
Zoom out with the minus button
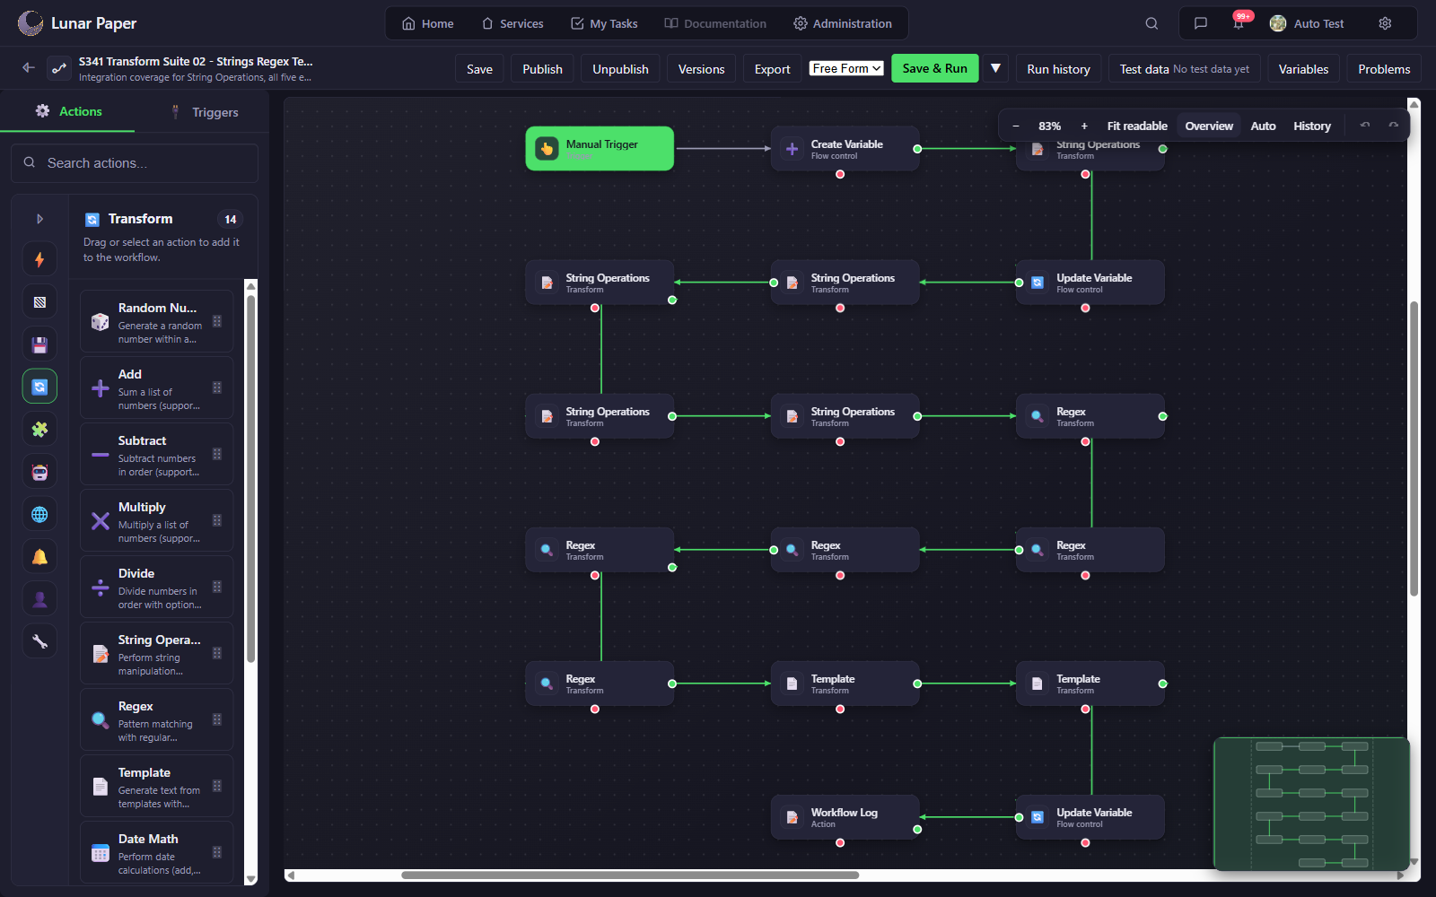coord(1015,126)
